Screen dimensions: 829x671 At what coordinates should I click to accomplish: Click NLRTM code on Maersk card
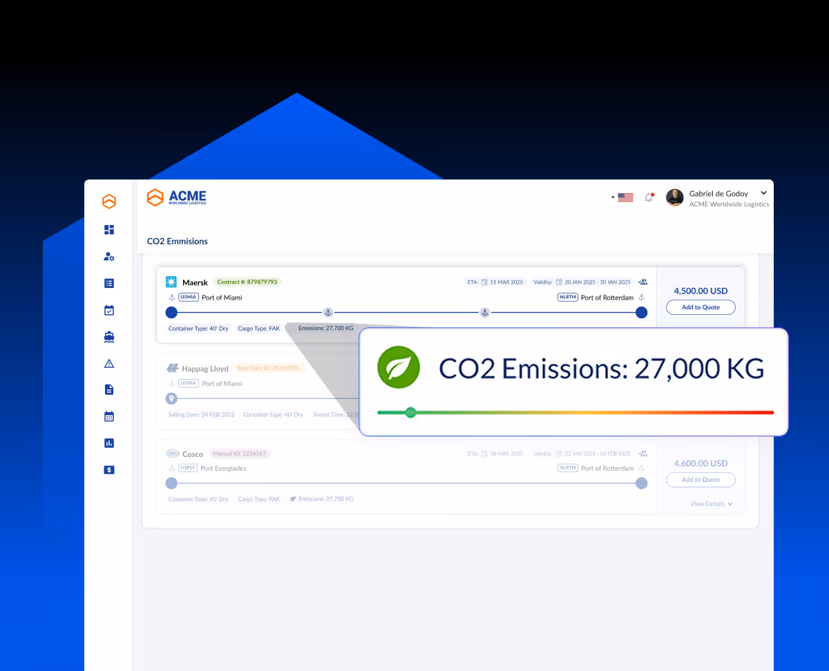click(568, 298)
